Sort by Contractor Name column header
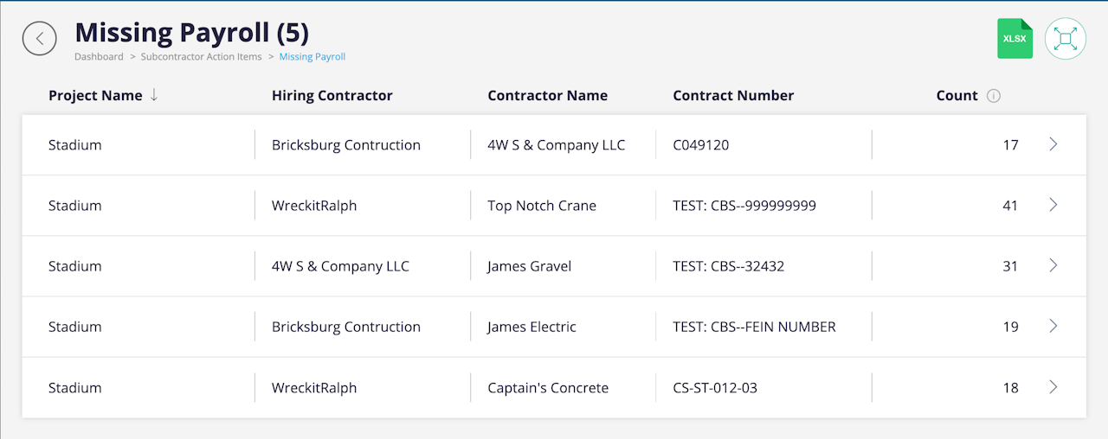The height and width of the screenshot is (439, 1108). (547, 96)
